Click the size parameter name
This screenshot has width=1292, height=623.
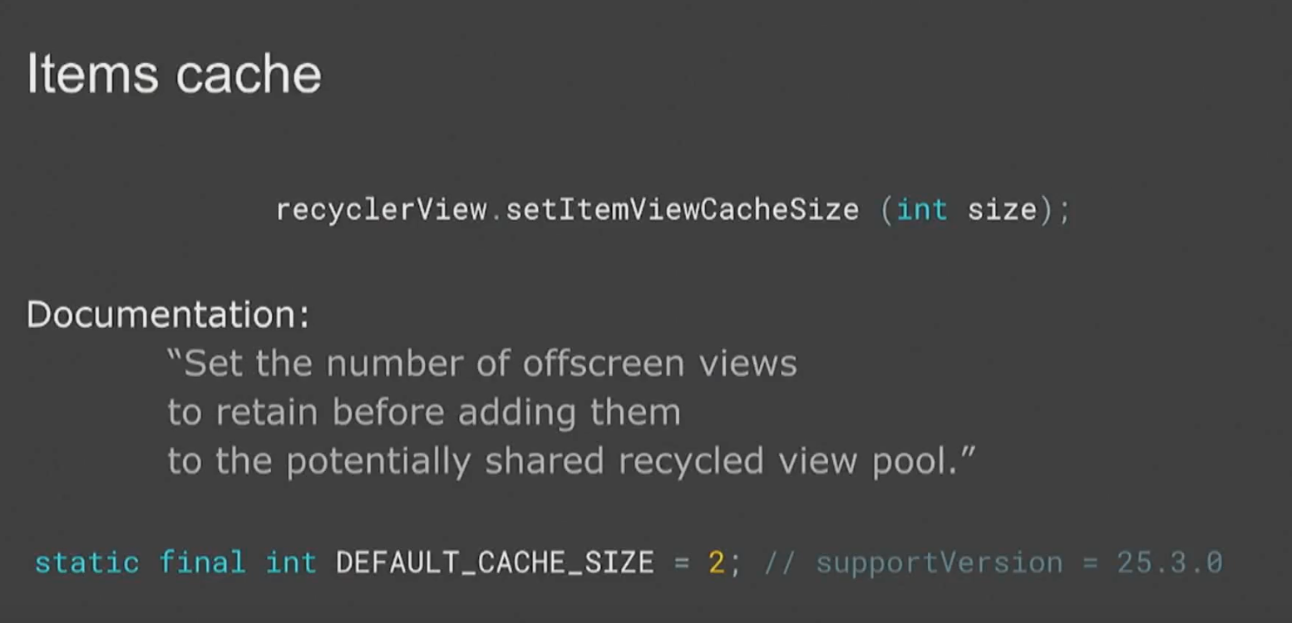(x=1002, y=208)
